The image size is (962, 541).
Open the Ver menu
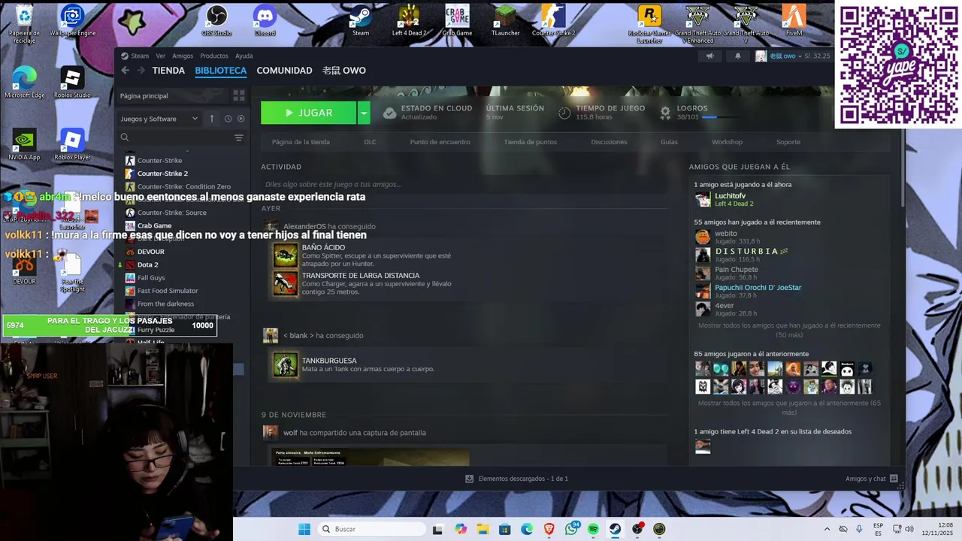tap(160, 56)
